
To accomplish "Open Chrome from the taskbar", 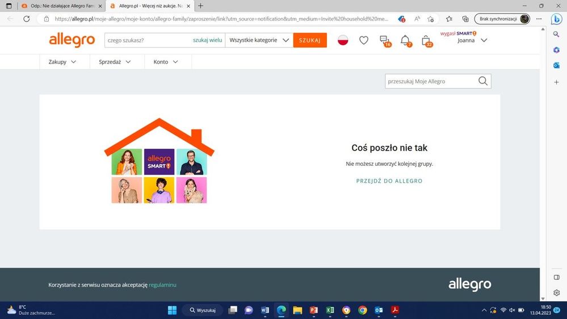I will [362, 310].
